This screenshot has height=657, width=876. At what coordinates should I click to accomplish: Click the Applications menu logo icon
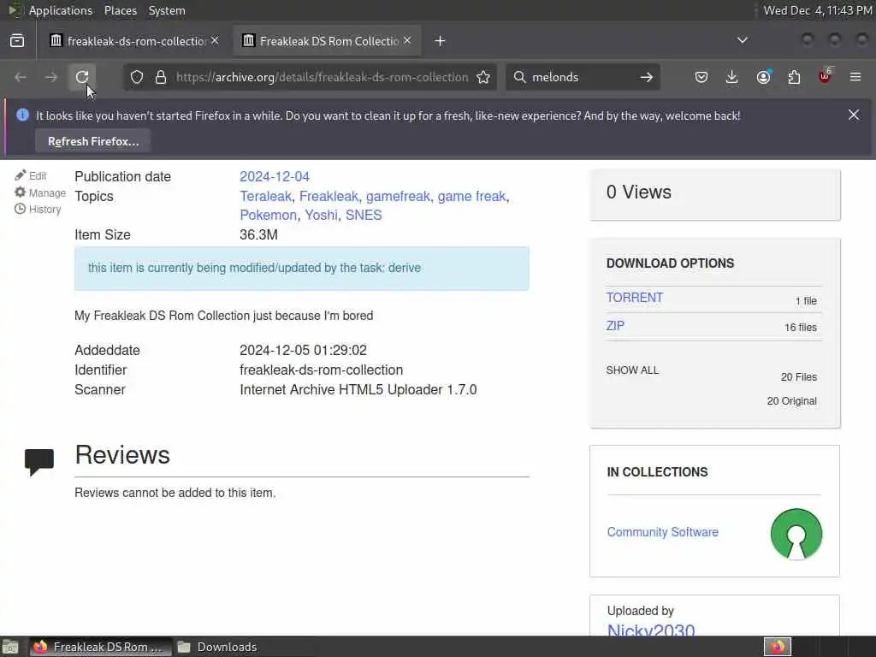tap(15, 10)
